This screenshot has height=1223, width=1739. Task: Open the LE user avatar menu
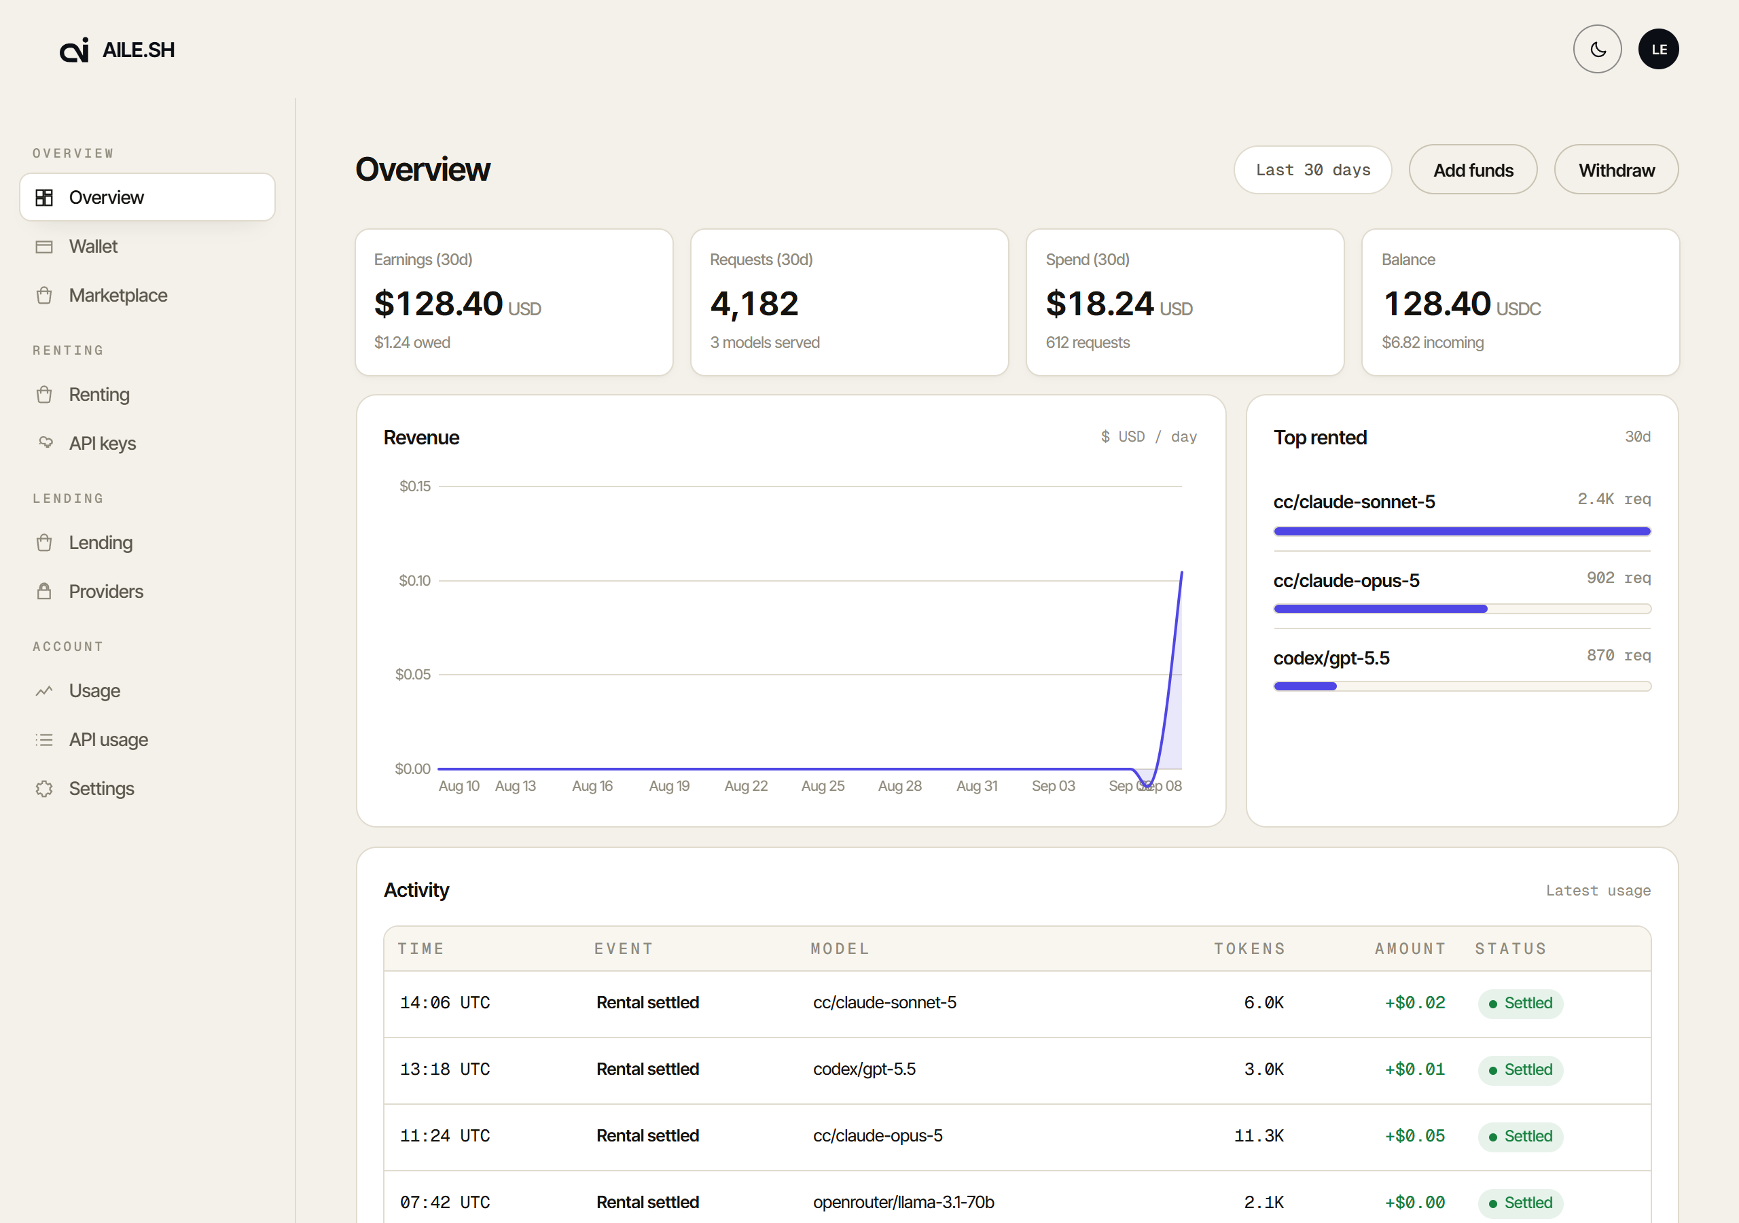1658,49
